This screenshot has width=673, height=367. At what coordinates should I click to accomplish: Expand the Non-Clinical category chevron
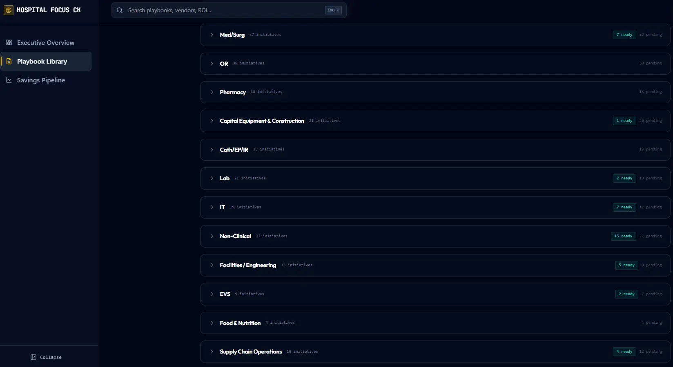point(212,236)
